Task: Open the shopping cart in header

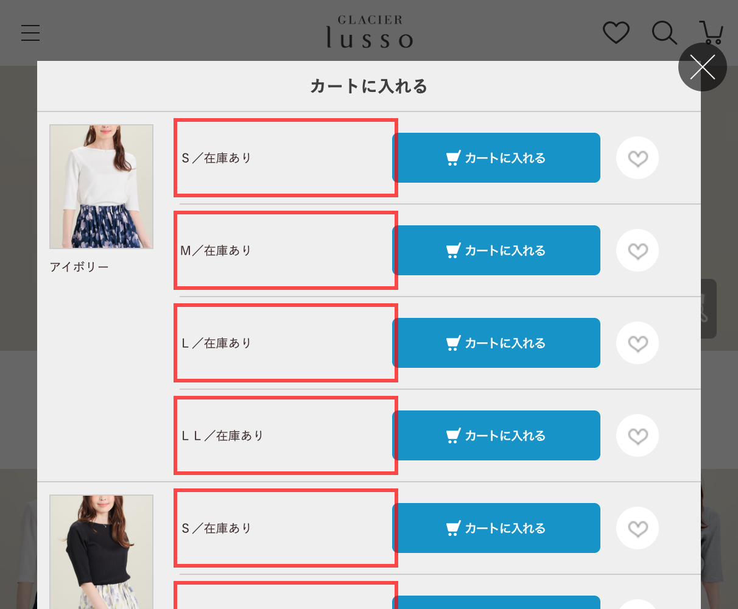Action: pyautogui.click(x=711, y=32)
